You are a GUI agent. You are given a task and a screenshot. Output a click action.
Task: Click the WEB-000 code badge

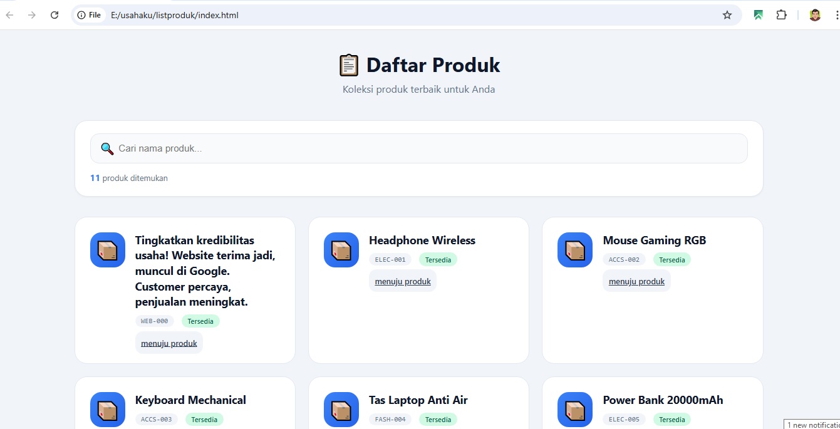[155, 321]
